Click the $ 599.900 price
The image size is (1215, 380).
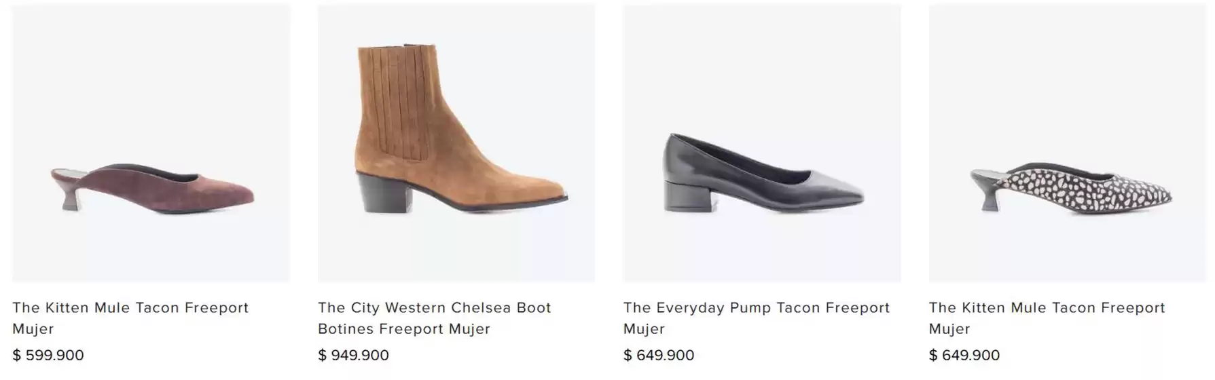coord(48,355)
